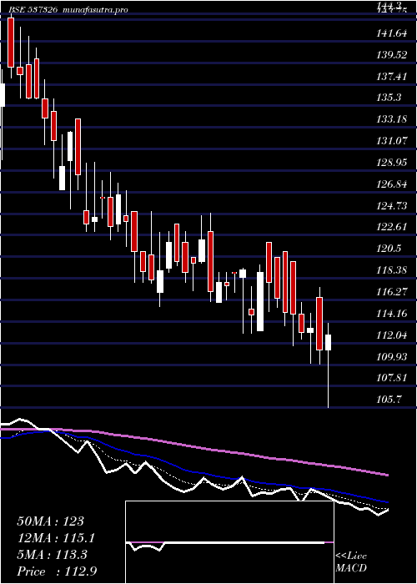Select the 107.81 price label
Image resolution: width=417 pixels, height=584 pixels.
391,378
